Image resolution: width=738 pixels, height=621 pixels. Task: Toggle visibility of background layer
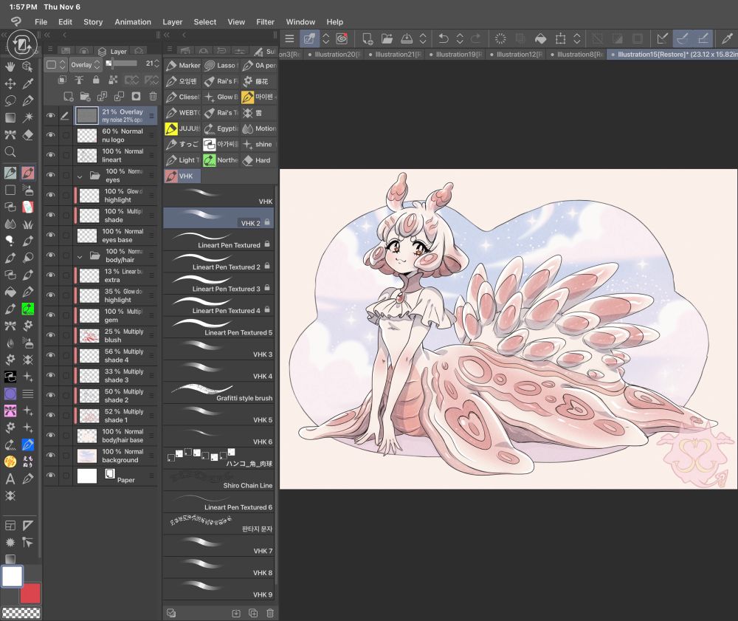coord(50,456)
